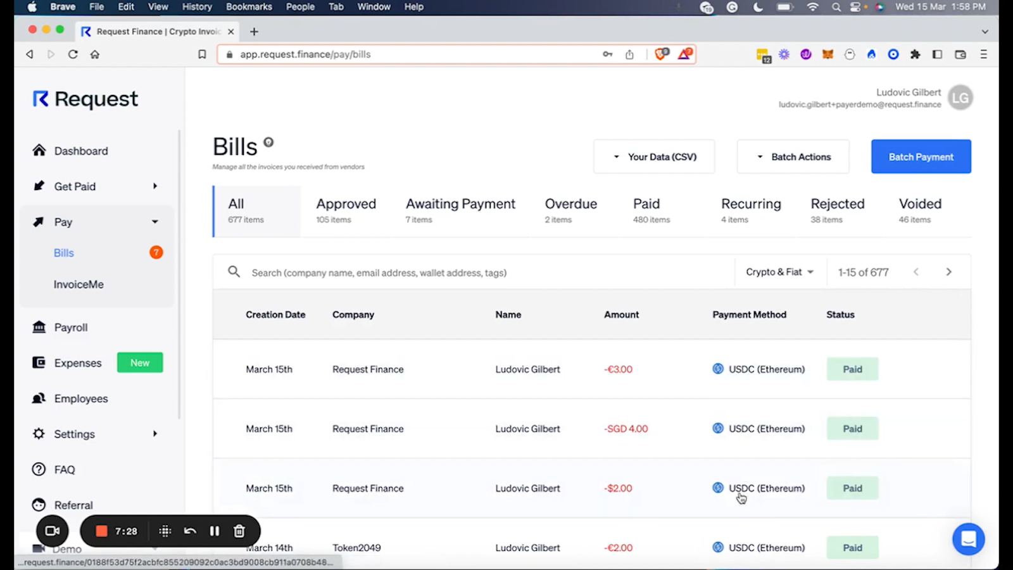Image resolution: width=1013 pixels, height=570 pixels.
Task: Open the Your Data (CSV) dropdown
Action: point(654,156)
